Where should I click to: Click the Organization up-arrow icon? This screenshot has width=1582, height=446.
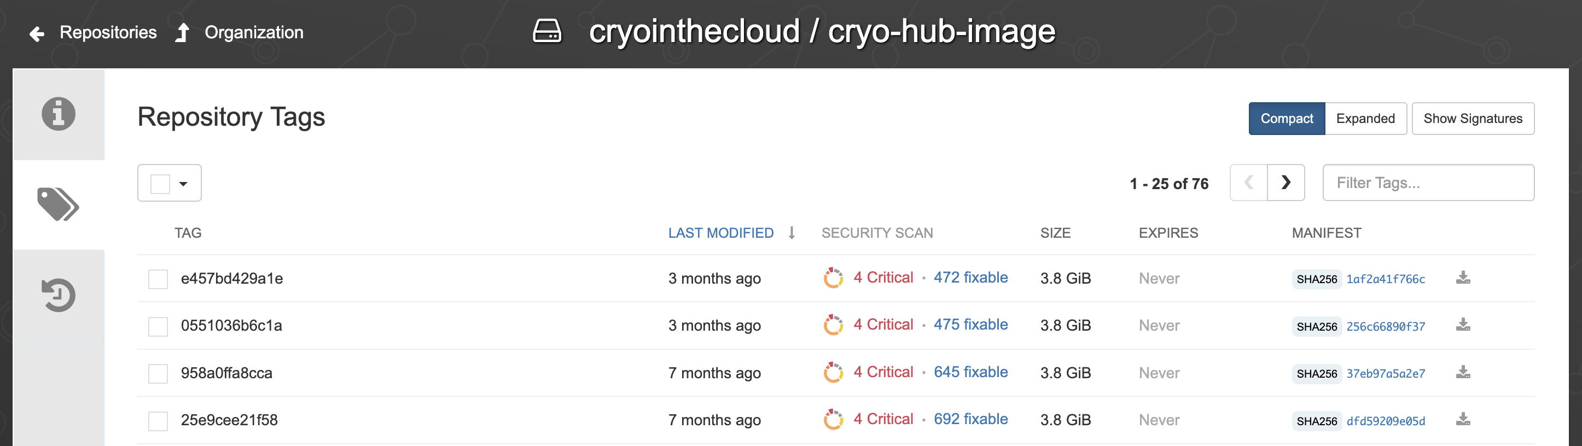click(x=182, y=32)
